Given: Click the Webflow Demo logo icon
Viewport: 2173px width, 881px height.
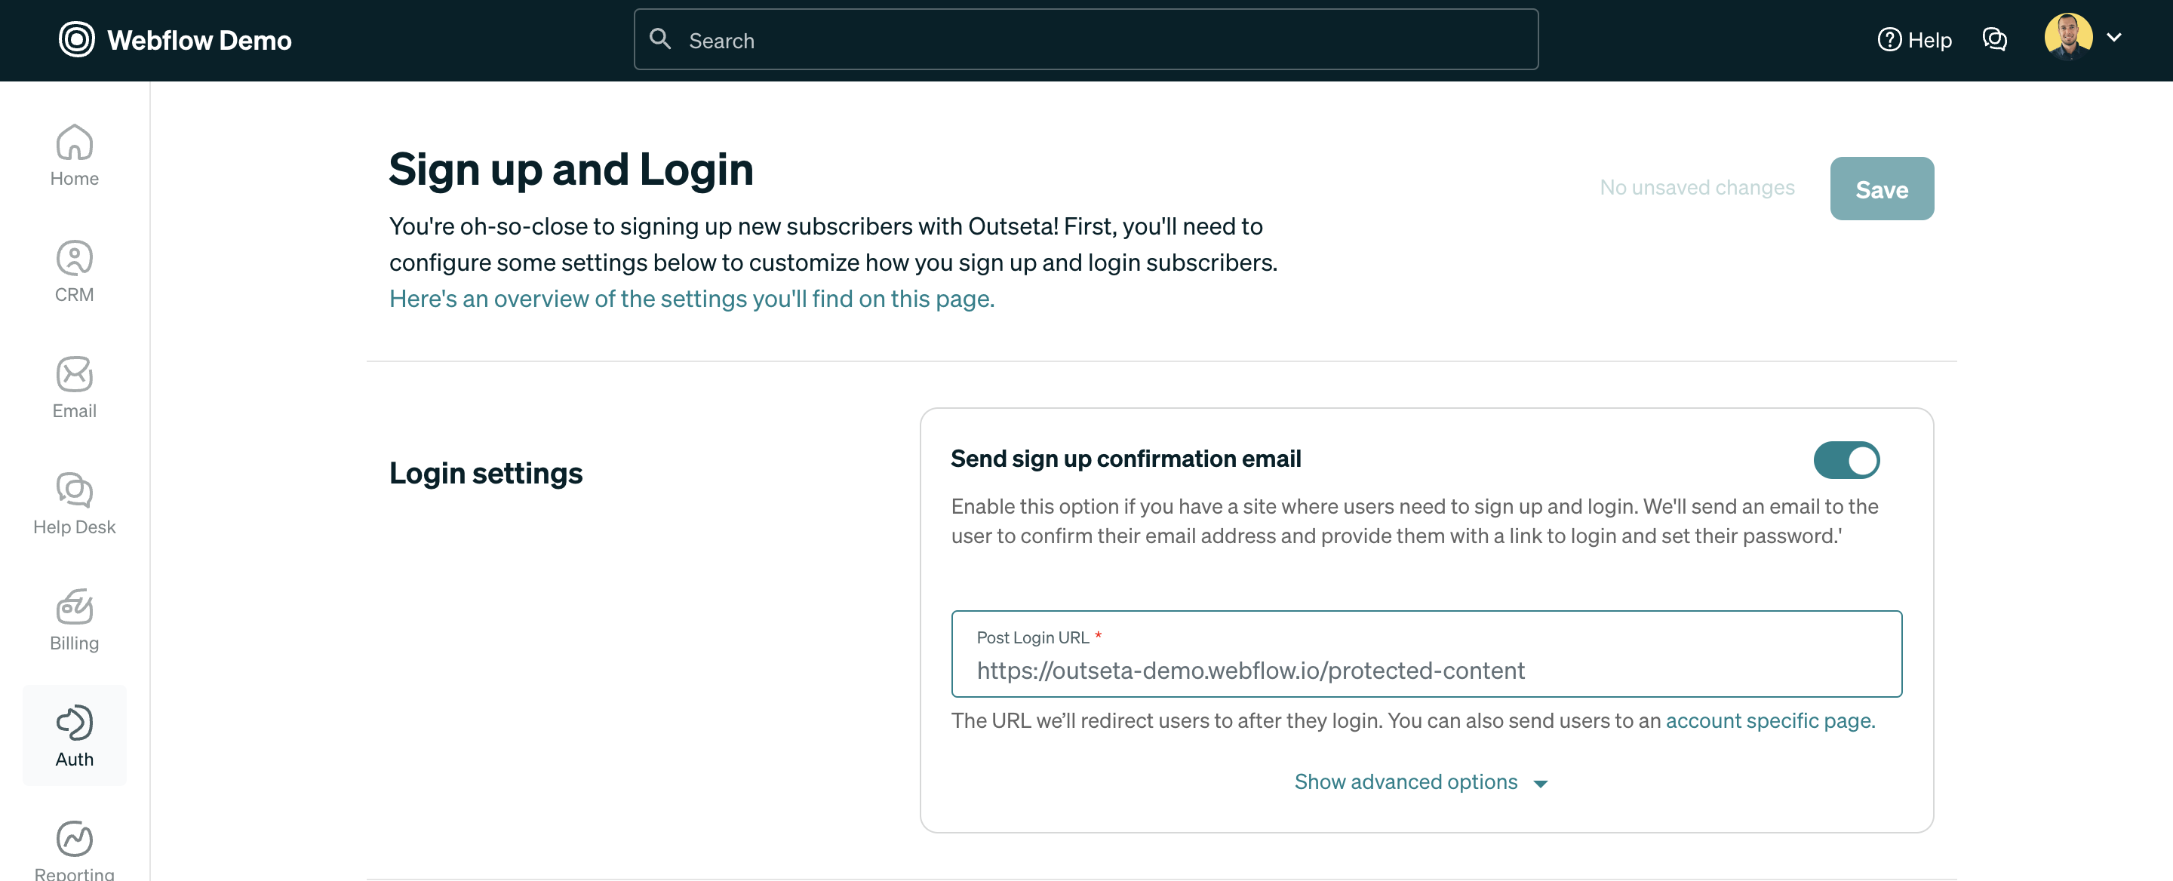Looking at the screenshot, I should click(76, 38).
